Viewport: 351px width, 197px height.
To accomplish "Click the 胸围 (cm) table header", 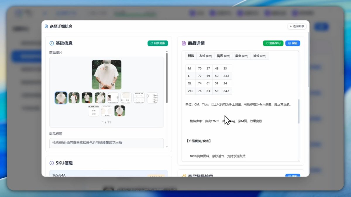I will pyautogui.click(x=224, y=56).
